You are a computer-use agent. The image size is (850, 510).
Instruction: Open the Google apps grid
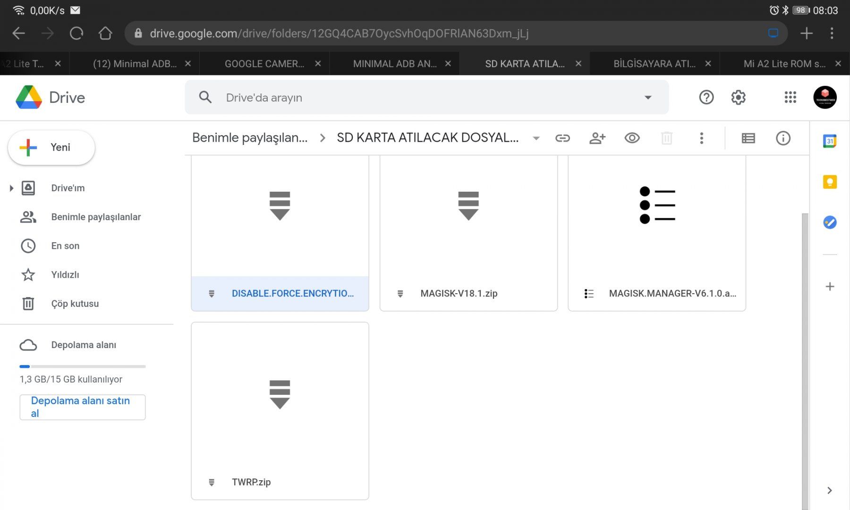[790, 97]
